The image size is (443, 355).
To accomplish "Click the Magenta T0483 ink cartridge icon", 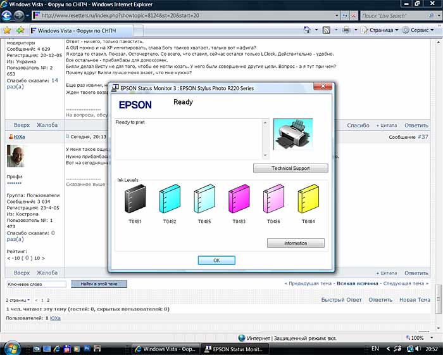I will point(239,198).
